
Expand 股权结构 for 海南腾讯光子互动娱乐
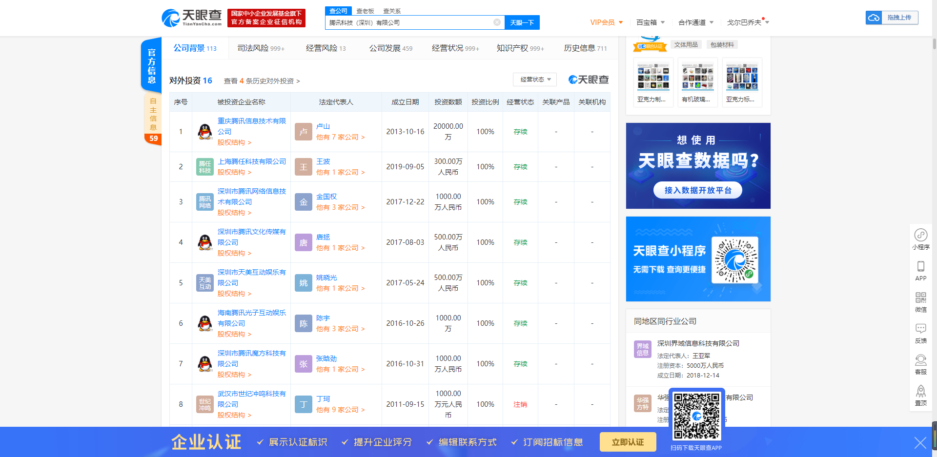pos(234,334)
